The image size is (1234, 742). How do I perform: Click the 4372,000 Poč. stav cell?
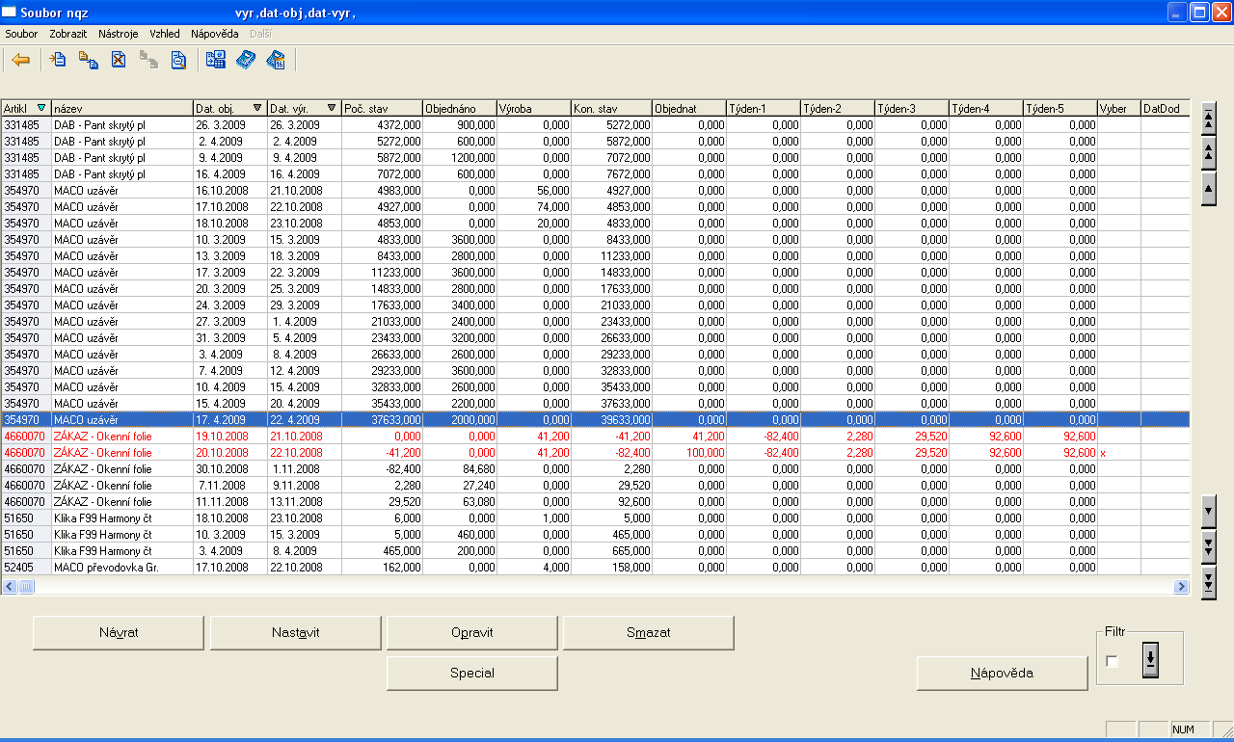pyautogui.click(x=382, y=125)
